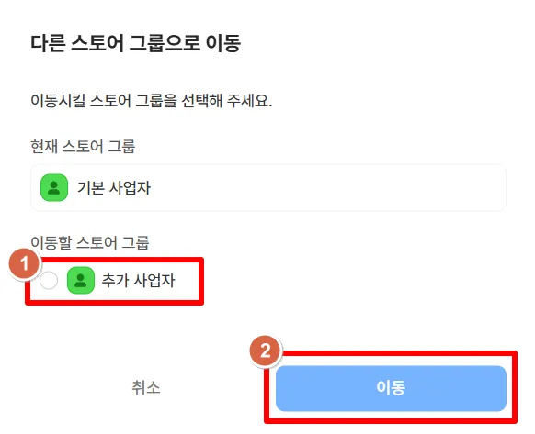Image resolution: width=535 pixels, height=434 pixels.
Task: Choose the 추가 사업자 option label
Action: click(x=138, y=281)
